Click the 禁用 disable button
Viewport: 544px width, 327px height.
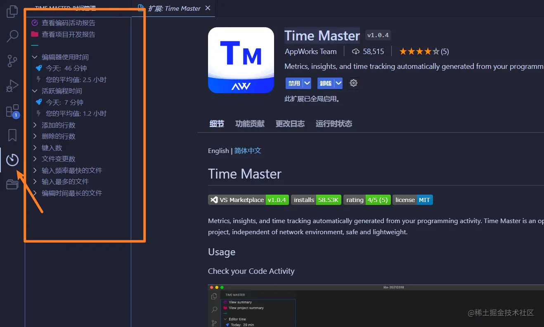click(294, 83)
